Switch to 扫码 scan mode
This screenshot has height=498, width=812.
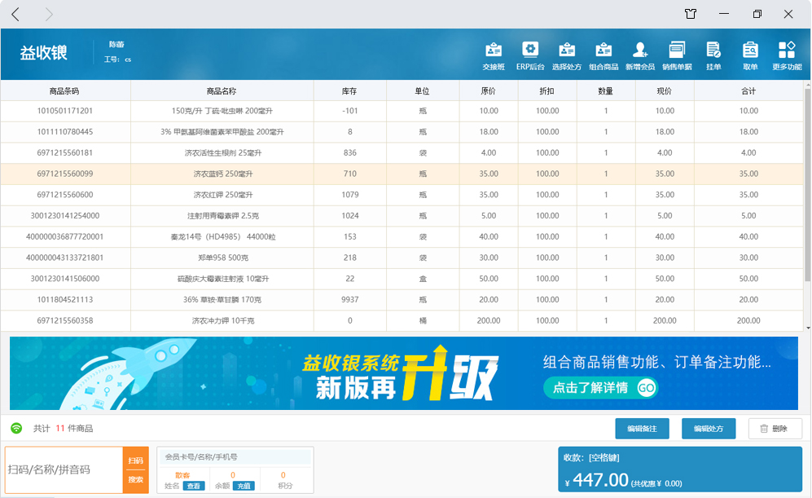coord(135,461)
